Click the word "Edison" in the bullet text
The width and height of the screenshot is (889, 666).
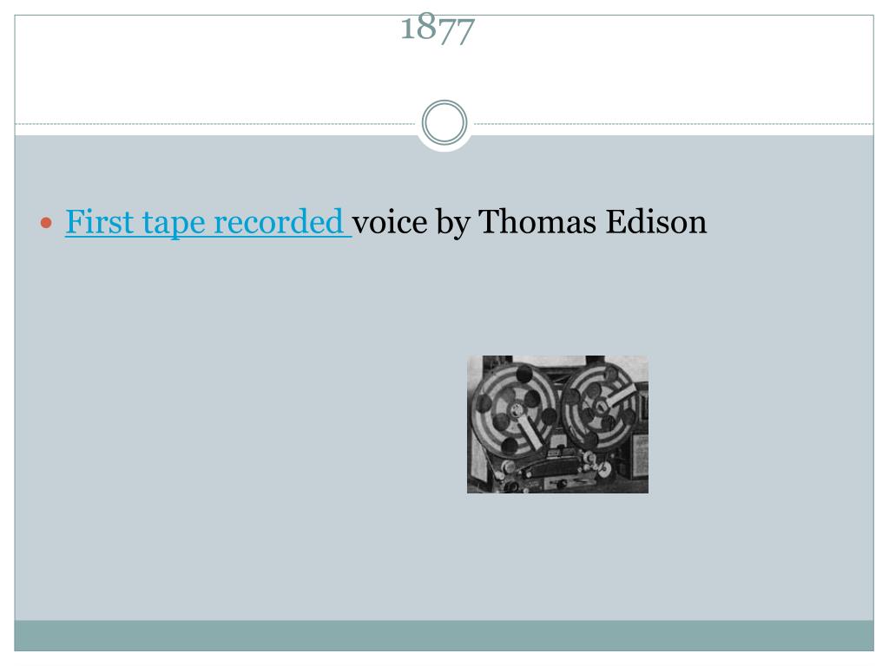[656, 221]
